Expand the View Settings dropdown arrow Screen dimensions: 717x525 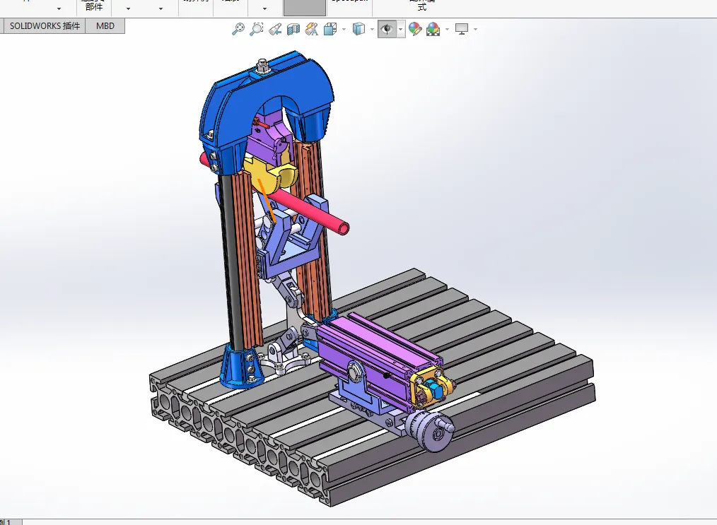pos(476,30)
